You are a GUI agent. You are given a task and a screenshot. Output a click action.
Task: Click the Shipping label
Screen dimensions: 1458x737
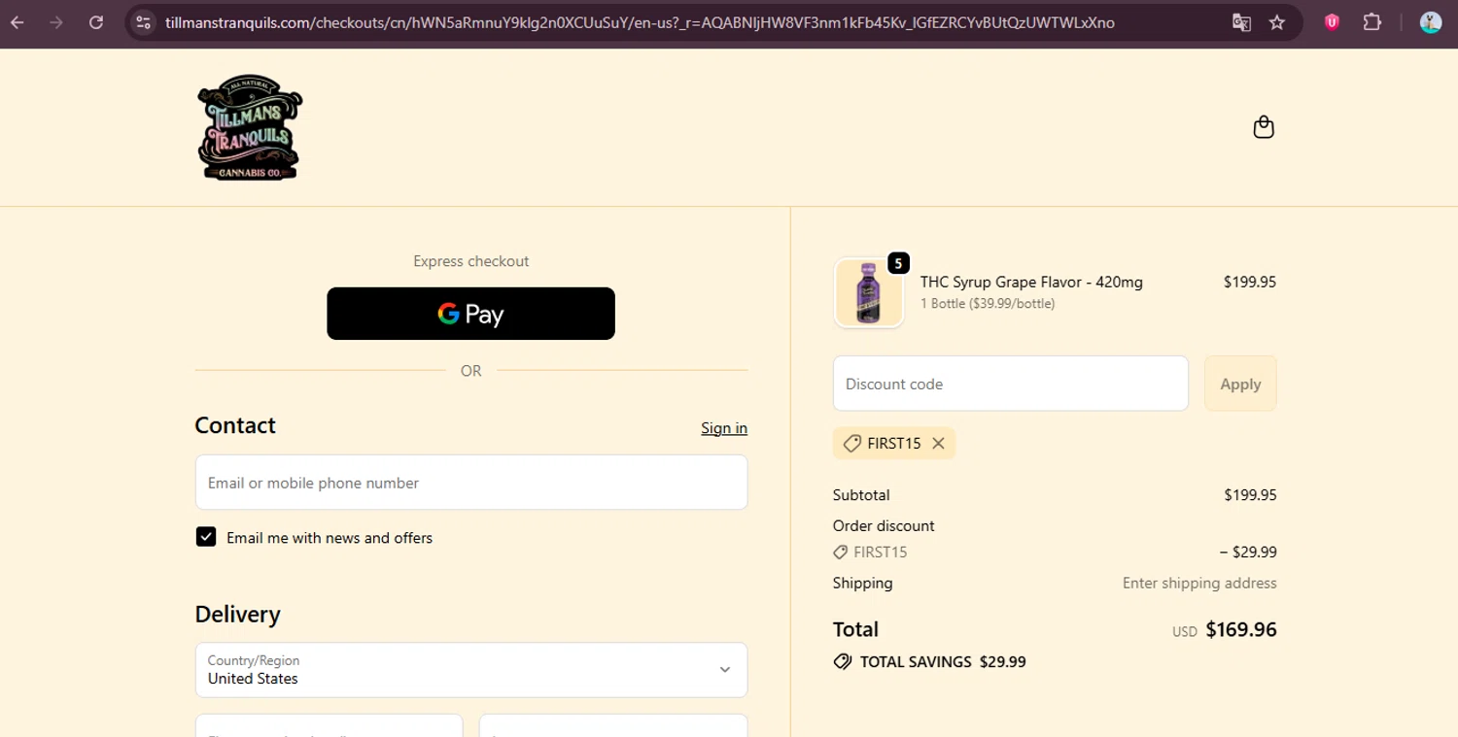tap(863, 583)
